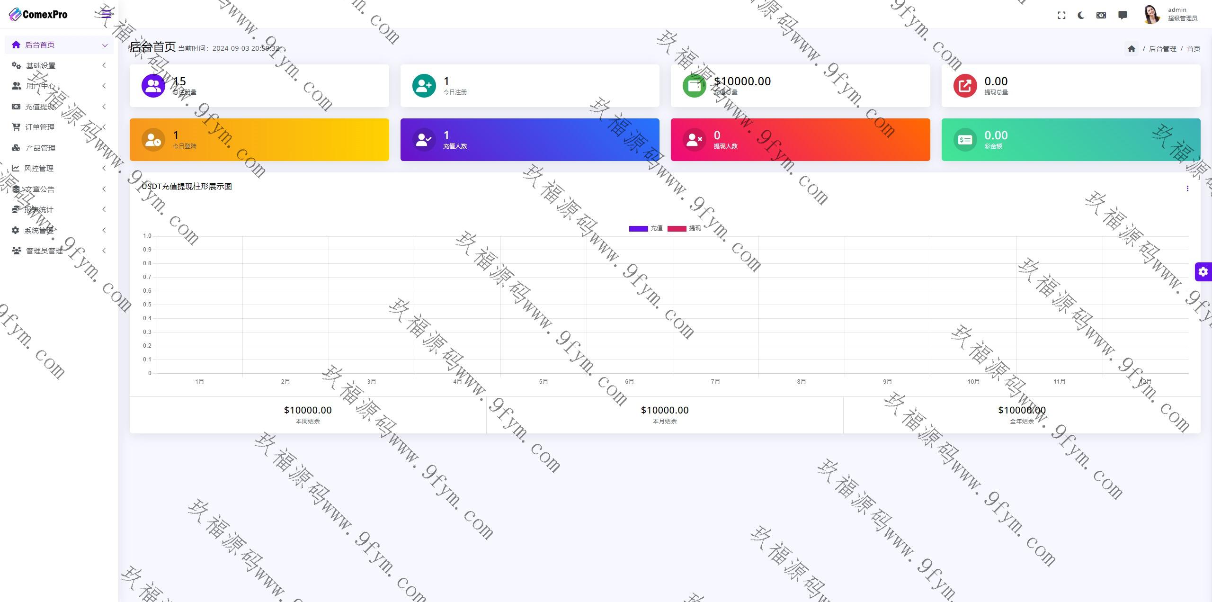
Task: Click the total registrations users icon
Action: pos(153,86)
